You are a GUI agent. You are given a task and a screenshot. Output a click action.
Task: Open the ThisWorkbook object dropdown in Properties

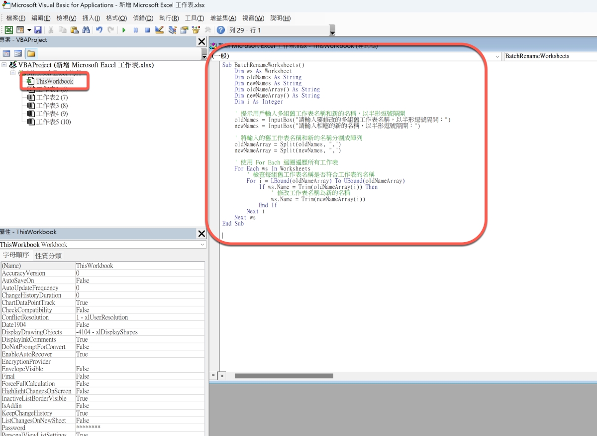point(202,245)
